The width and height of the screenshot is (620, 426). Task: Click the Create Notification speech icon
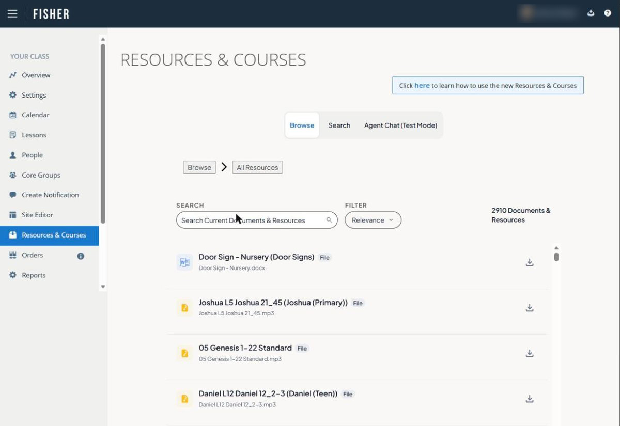point(13,195)
